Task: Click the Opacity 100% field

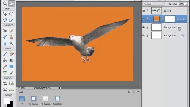Action: click(x=181, y=4)
